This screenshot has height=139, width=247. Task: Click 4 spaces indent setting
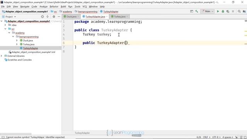click(228, 137)
